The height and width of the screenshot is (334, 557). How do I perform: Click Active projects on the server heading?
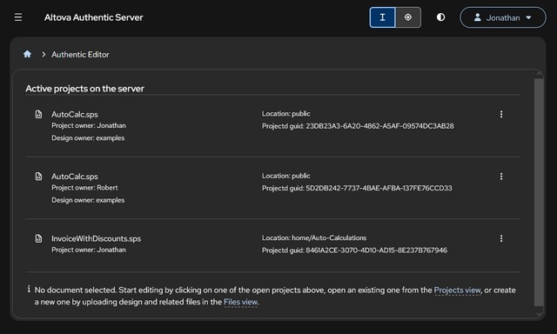click(84, 89)
